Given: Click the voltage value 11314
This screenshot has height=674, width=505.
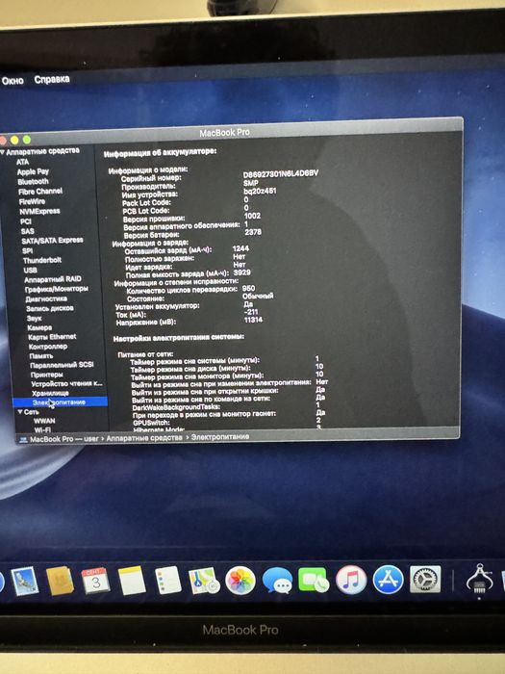Looking at the screenshot, I should [x=253, y=320].
